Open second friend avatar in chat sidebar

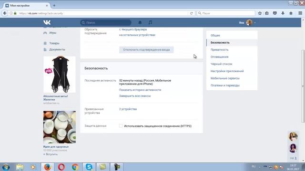(293, 148)
